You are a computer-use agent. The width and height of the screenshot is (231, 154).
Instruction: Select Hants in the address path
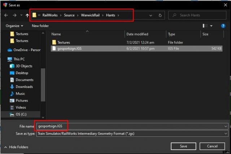pos(110,15)
